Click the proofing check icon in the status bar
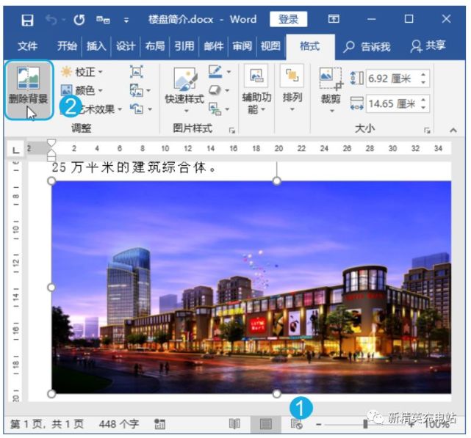 (x=159, y=424)
